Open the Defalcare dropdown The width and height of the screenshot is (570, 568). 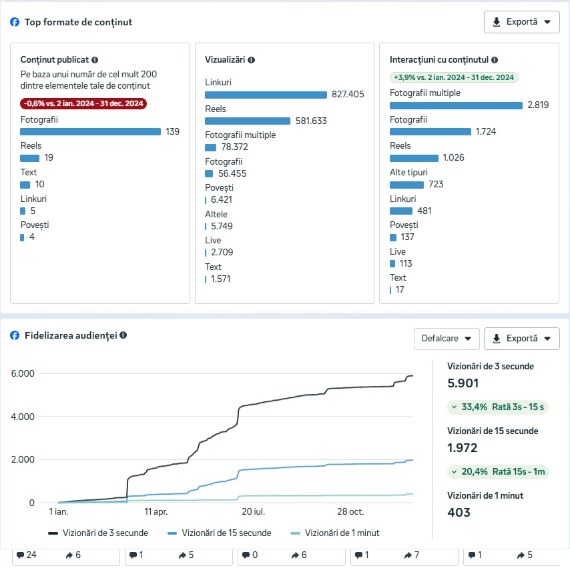(x=447, y=338)
